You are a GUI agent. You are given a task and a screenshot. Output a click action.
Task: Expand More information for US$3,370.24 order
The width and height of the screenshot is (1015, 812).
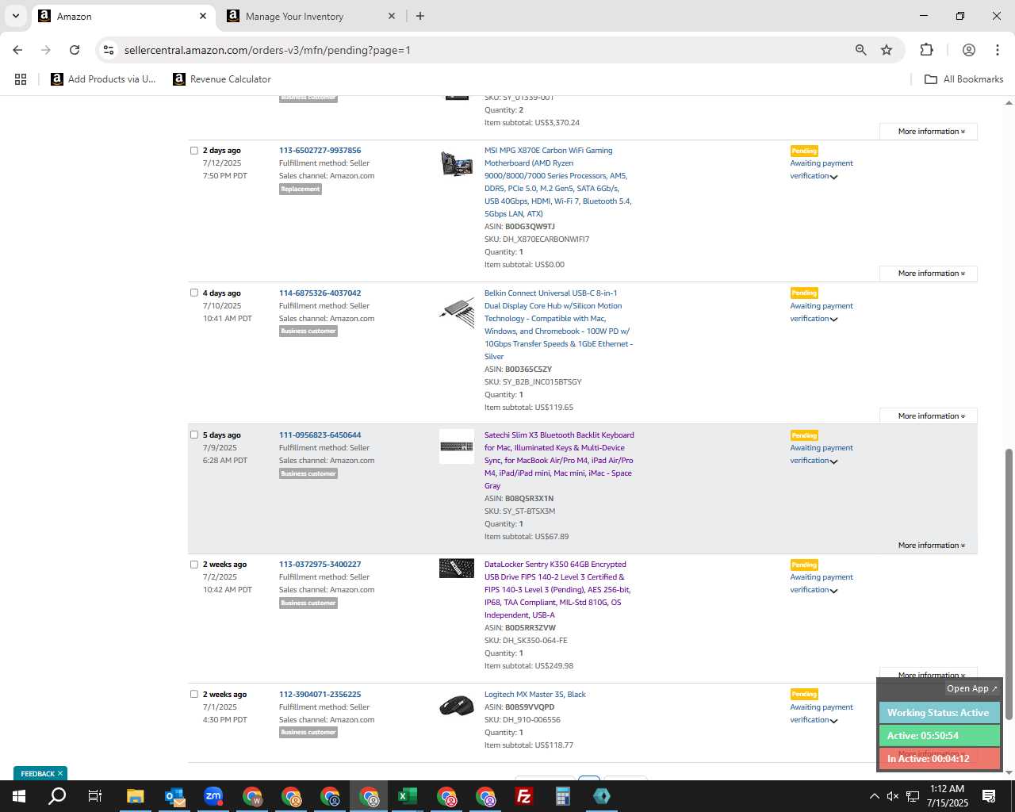[929, 132]
